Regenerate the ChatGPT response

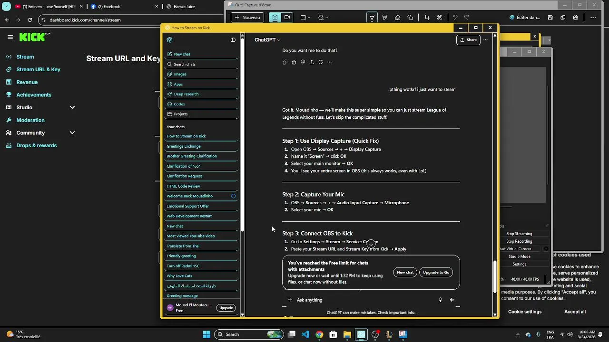(321, 62)
